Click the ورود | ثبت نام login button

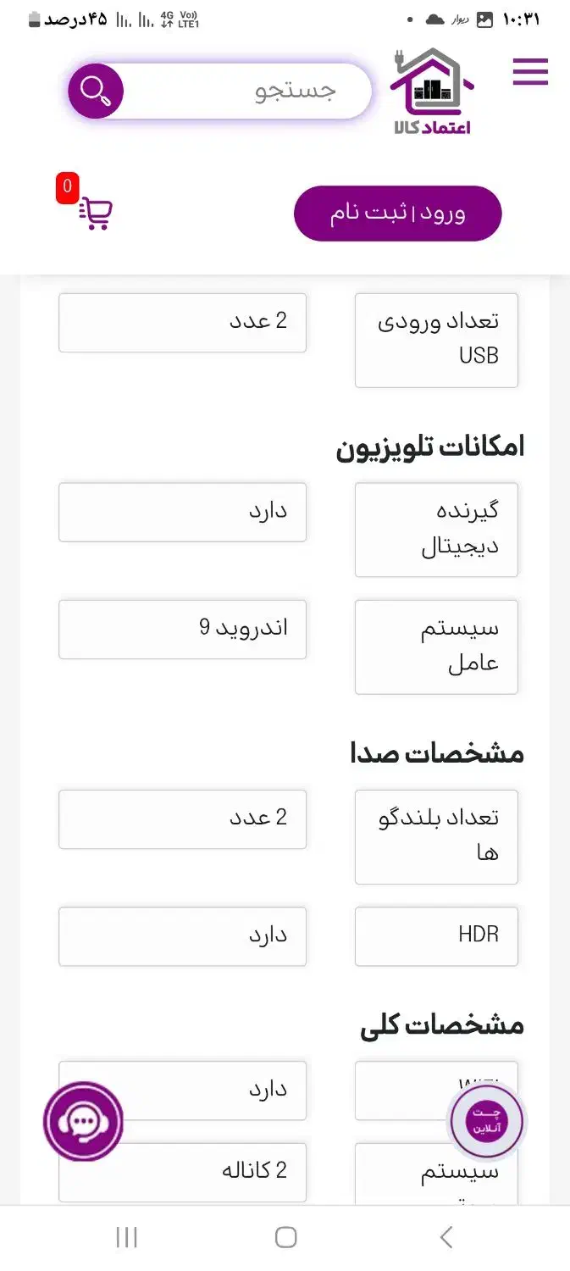click(x=397, y=213)
